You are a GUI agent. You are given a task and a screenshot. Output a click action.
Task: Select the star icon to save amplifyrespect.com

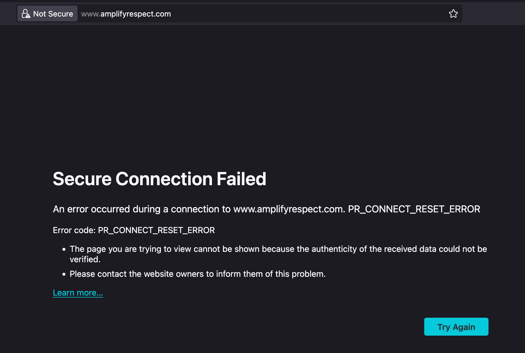pyautogui.click(x=453, y=13)
